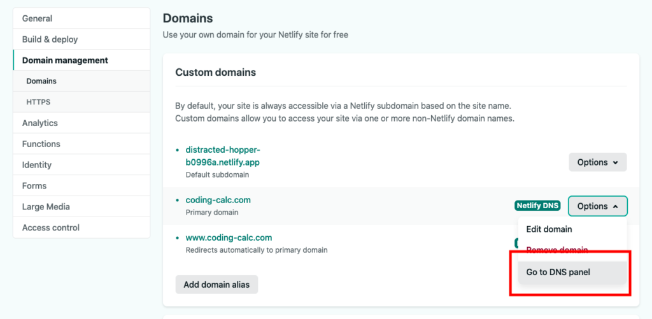Click the Netlify DNS badge for coding-calc.com
Screen dimensions: 652x319
click(x=537, y=206)
